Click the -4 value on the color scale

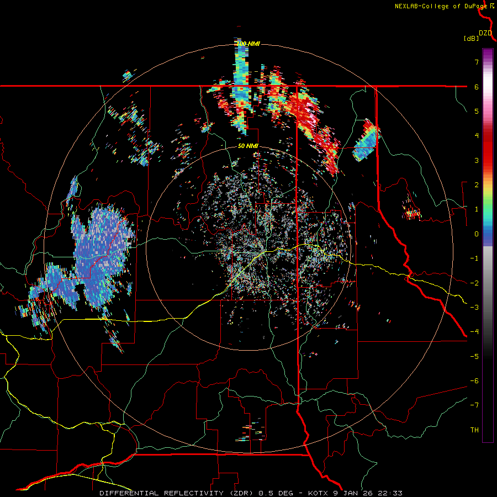click(474, 332)
